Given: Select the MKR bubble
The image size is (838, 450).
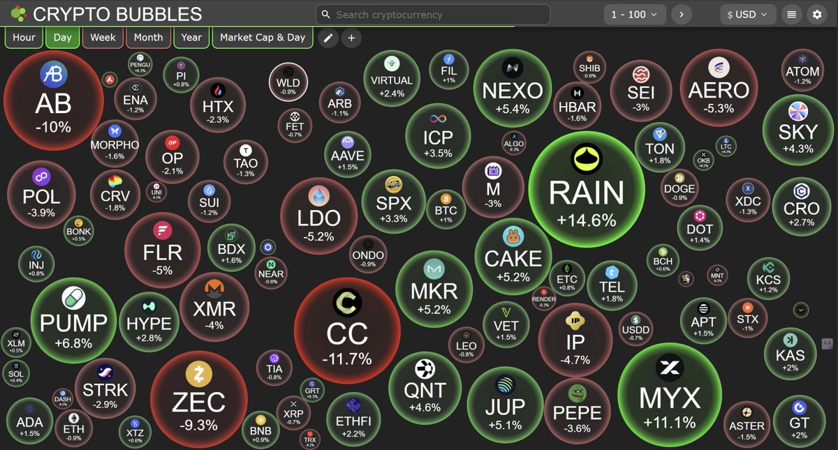Looking at the screenshot, I should pyautogui.click(x=434, y=287).
